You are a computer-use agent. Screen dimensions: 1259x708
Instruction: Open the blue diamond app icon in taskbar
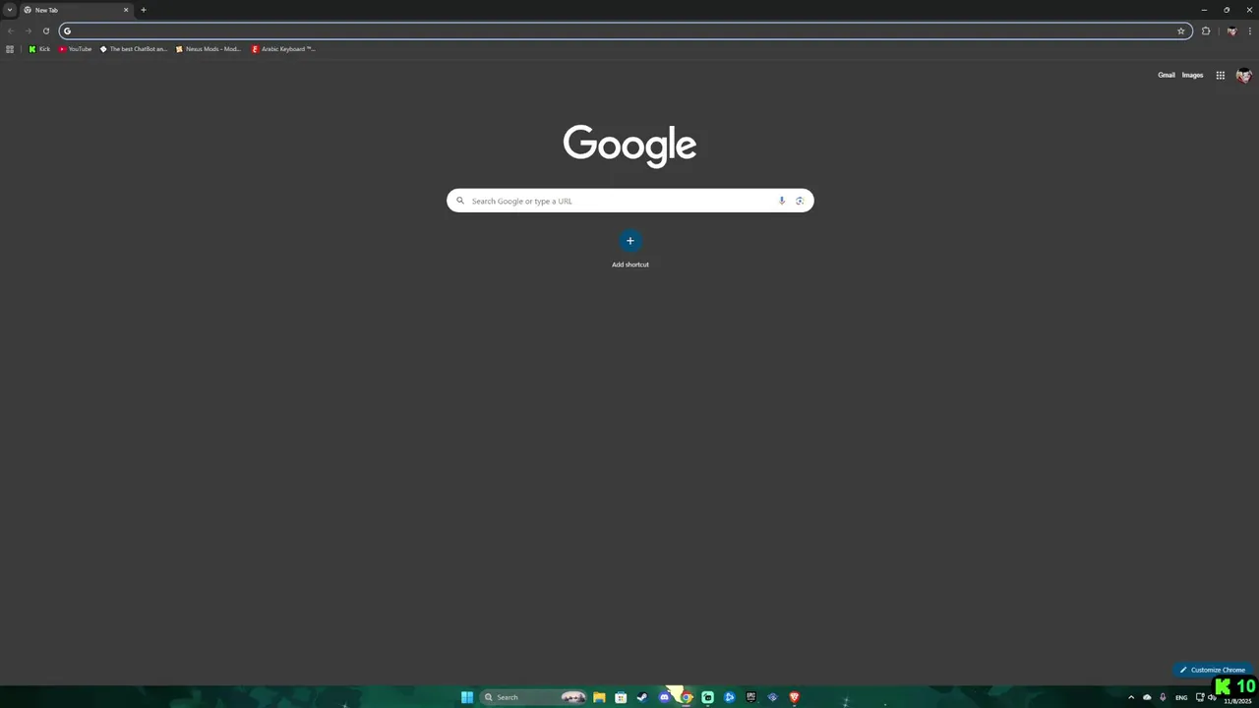[x=772, y=697]
